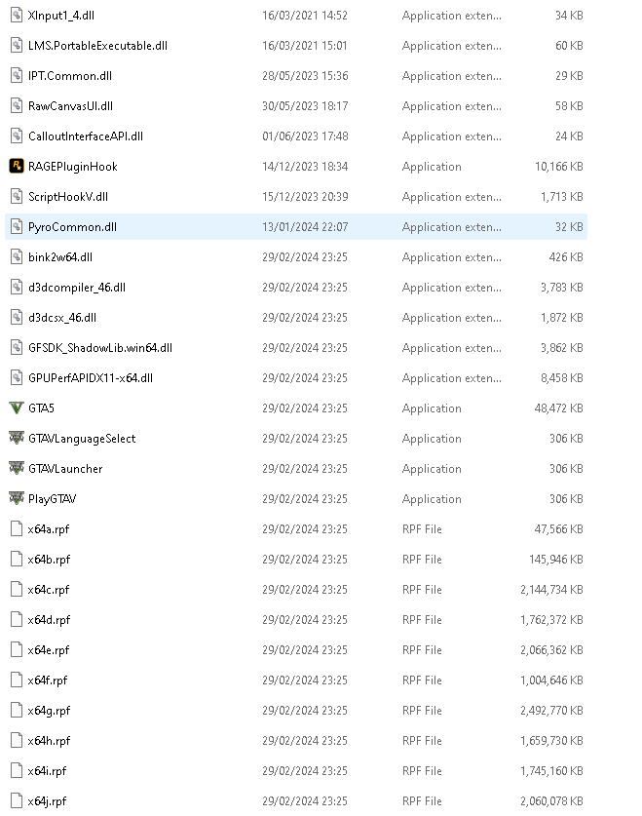The width and height of the screenshot is (642, 816).
Task: Click the XInput1_4.dll file icon
Action: pos(16,16)
